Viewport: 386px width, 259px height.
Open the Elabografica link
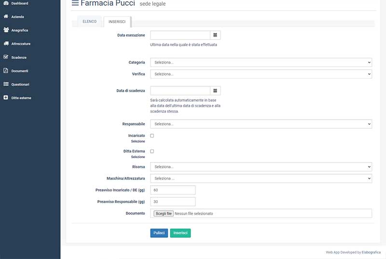[371, 252]
